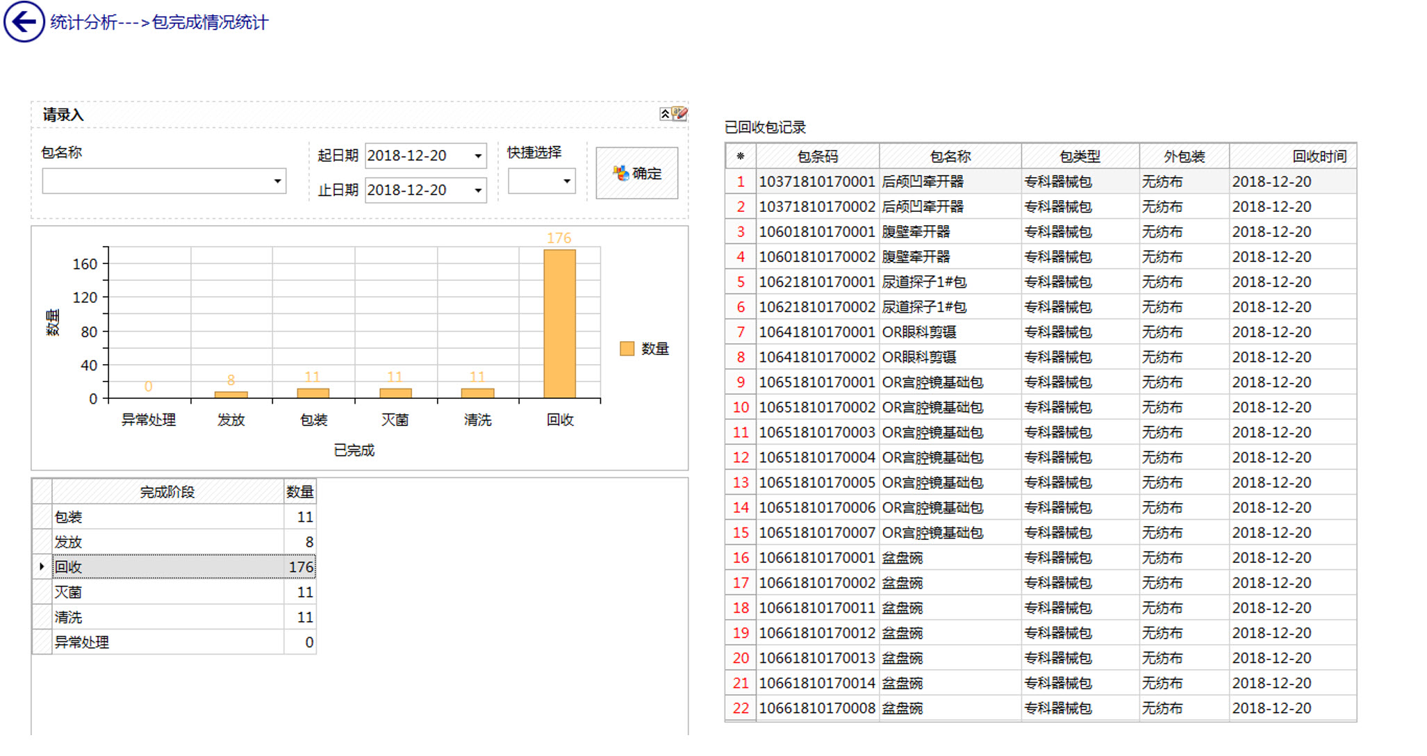Open the 止日期 date dropdown arrow
The image size is (1427, 756).
(478, 190)
